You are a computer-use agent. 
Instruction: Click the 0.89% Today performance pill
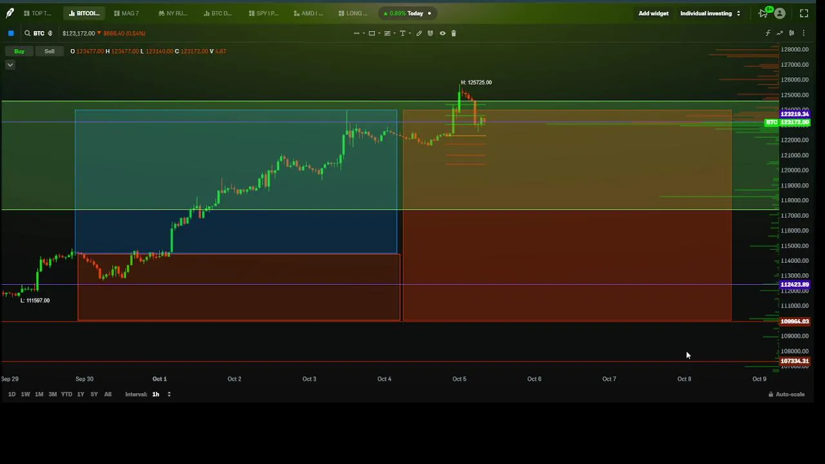[x=407, y=13]
